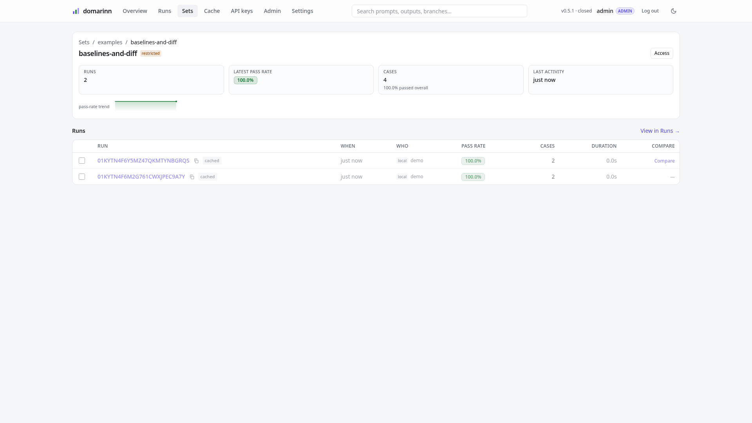This screenshot has width=752, height=423.
Task: Click the local tag in first run row
Action: [x=402, y=161]
